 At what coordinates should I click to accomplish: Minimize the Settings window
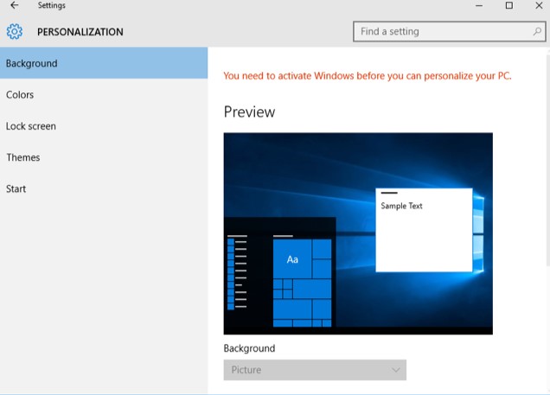tap(479, 5)
